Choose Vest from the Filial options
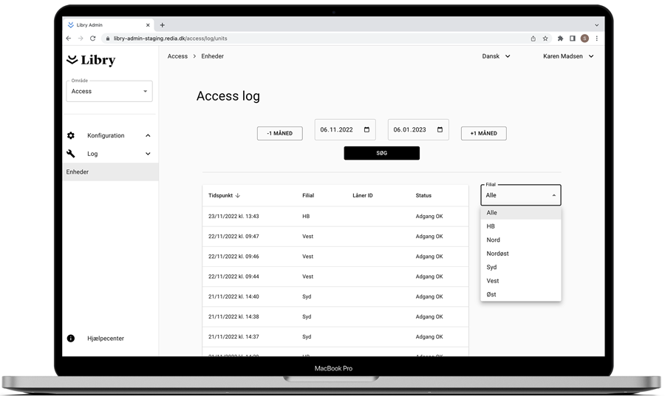The width and height of the screenshot is (665, 400). 493,281
